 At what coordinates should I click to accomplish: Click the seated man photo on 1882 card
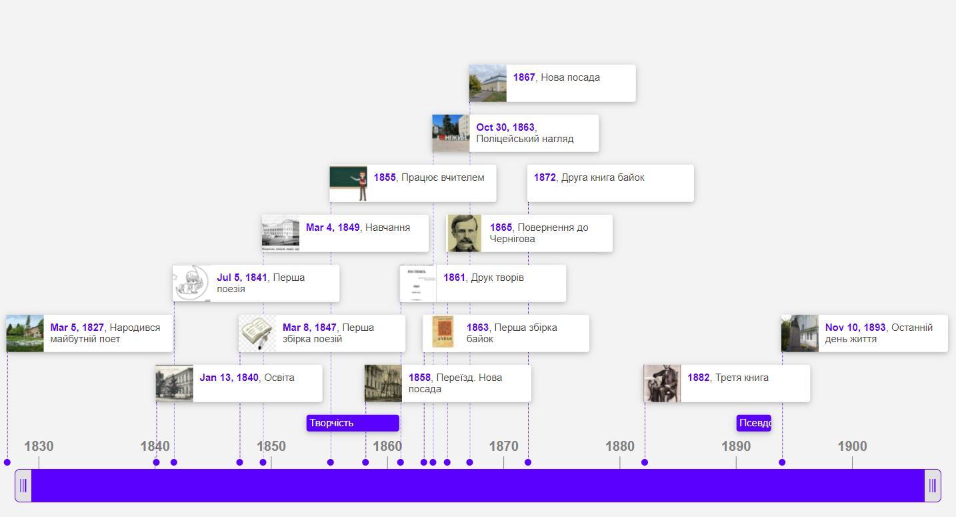click(x=662, y=384)
